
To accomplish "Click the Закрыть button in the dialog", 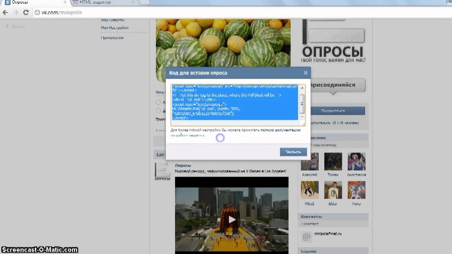I will click(x=293, y=152).
